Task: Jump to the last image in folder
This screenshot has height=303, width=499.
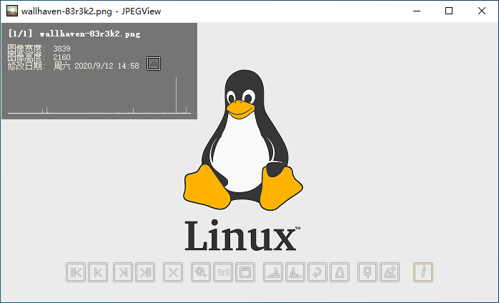Action: (x=145, y=272)
